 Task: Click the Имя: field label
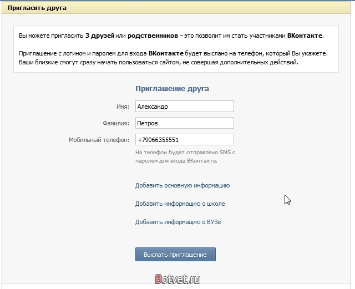(123, 107)
